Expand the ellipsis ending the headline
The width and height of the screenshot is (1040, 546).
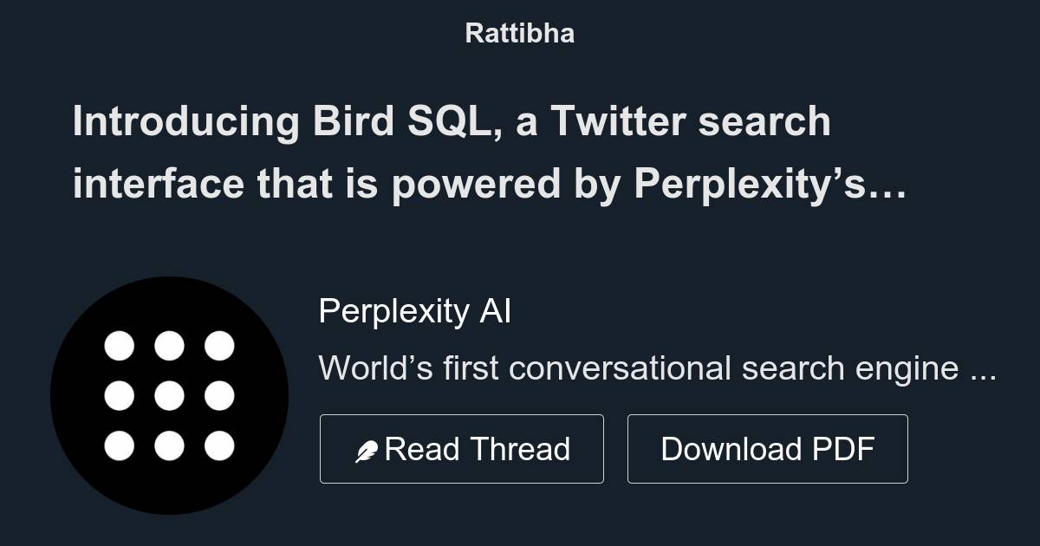(x=888, y=185)
